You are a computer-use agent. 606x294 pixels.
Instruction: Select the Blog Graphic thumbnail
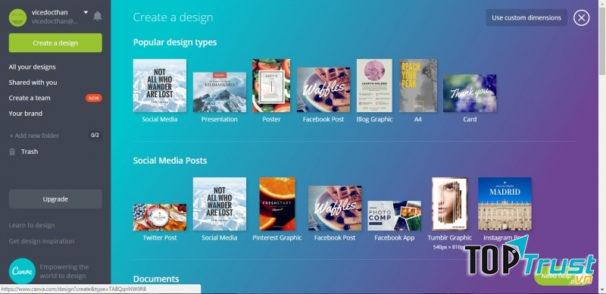click(x=374, y=86)
